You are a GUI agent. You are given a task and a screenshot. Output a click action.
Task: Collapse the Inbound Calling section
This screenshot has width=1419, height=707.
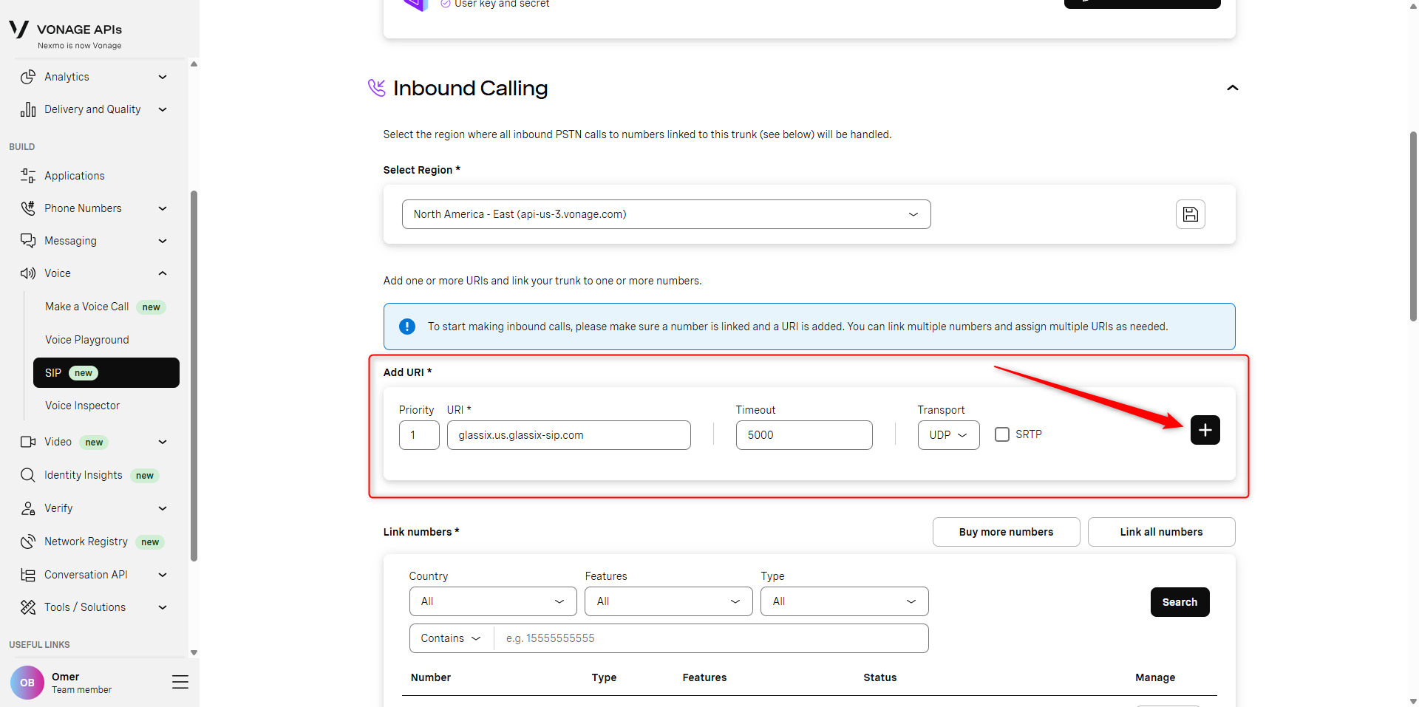pos(1232,88)
